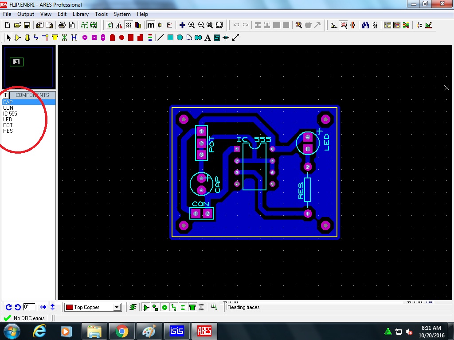Open component search using the binoculars icon
Viewport: 454px width, 340px height.
click(x=365, y=25)
